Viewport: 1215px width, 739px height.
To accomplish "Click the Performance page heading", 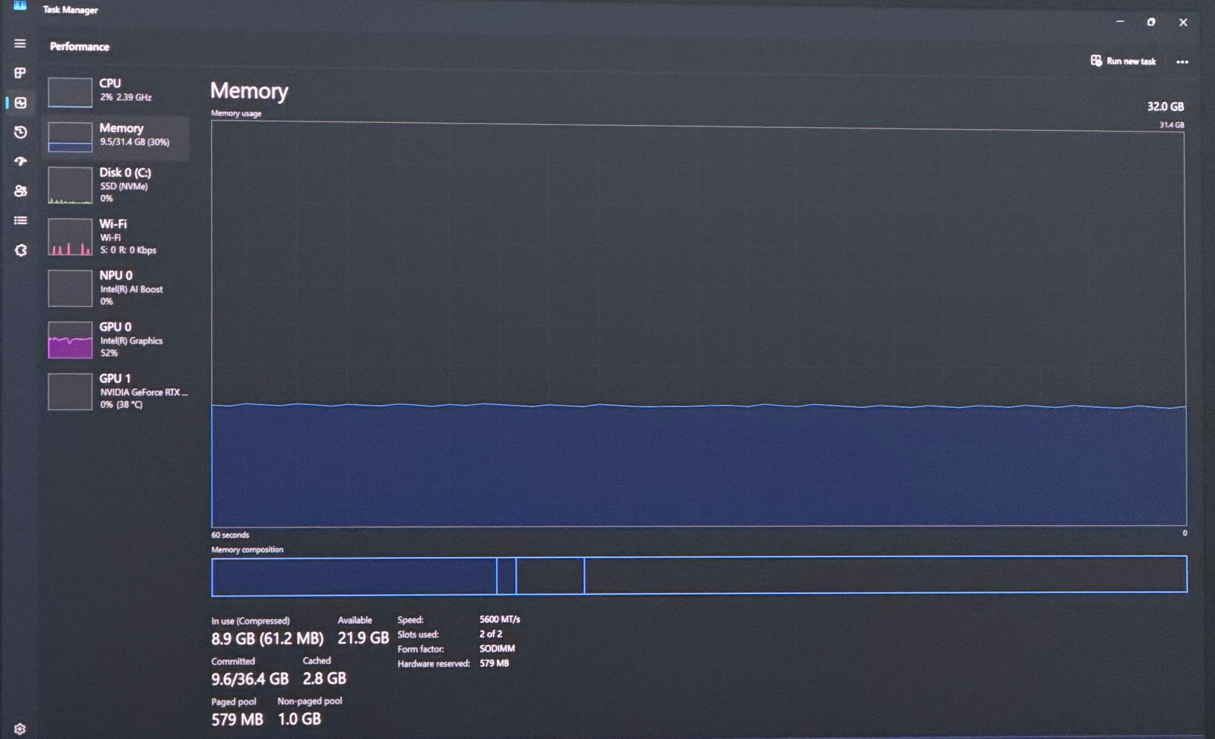I will (79, 47).
